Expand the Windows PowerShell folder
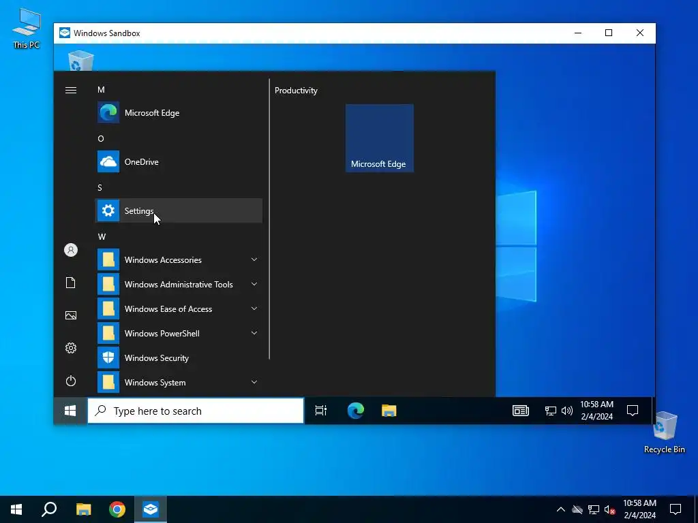 tap(178, 333)
